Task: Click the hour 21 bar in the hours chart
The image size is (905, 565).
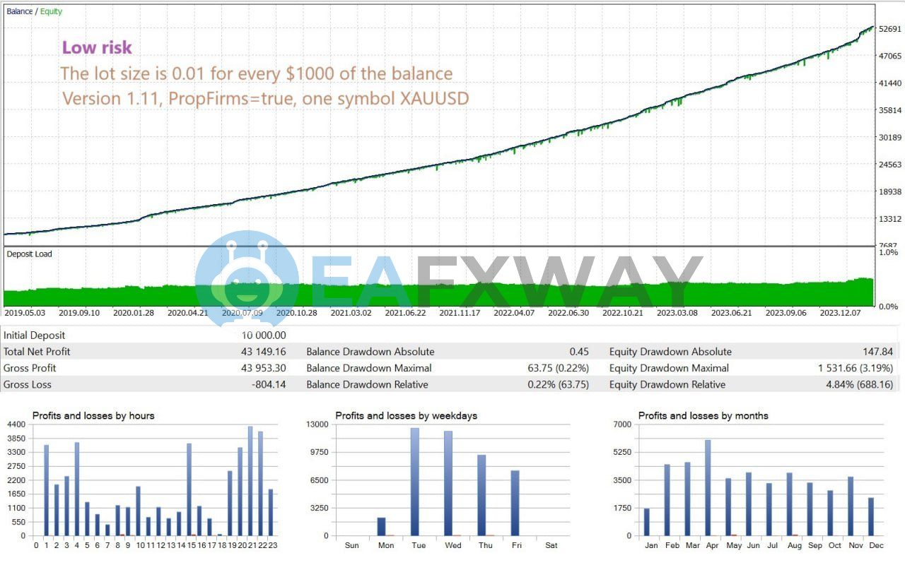Action: tap(250, 481)
